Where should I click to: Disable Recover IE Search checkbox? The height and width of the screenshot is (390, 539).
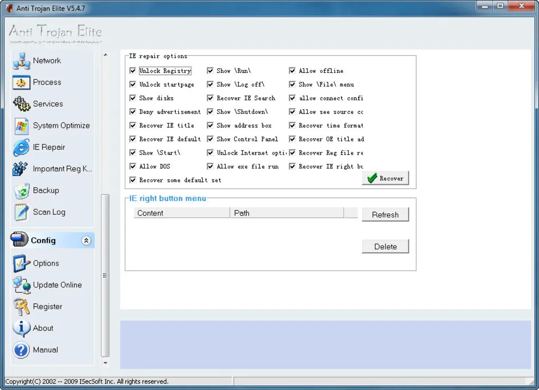point(210,98)
